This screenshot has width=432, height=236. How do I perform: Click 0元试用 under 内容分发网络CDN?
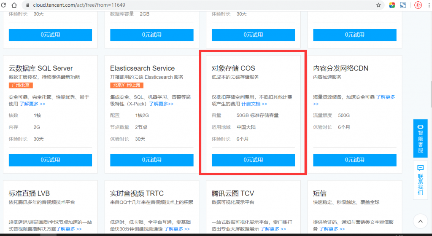click(x=355, y=160)
